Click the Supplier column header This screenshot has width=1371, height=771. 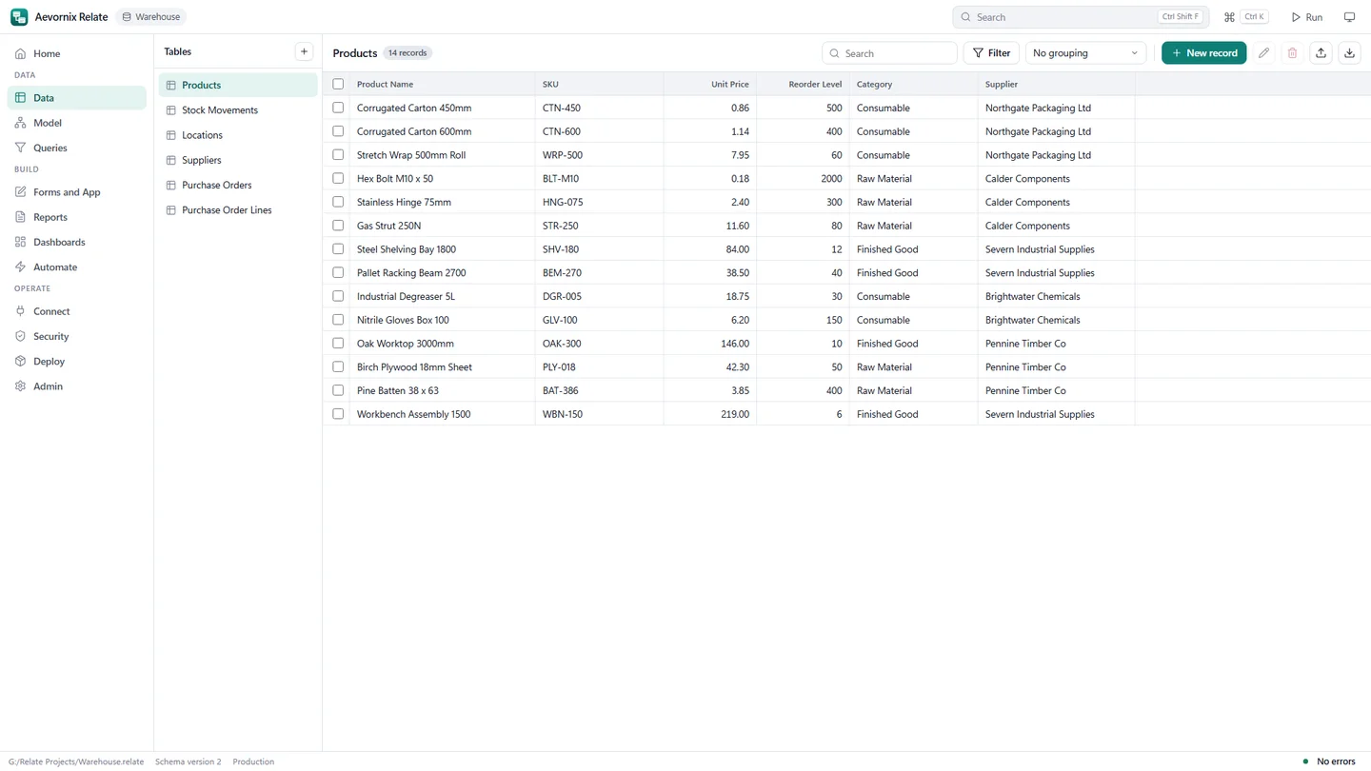click(1056, 84)
